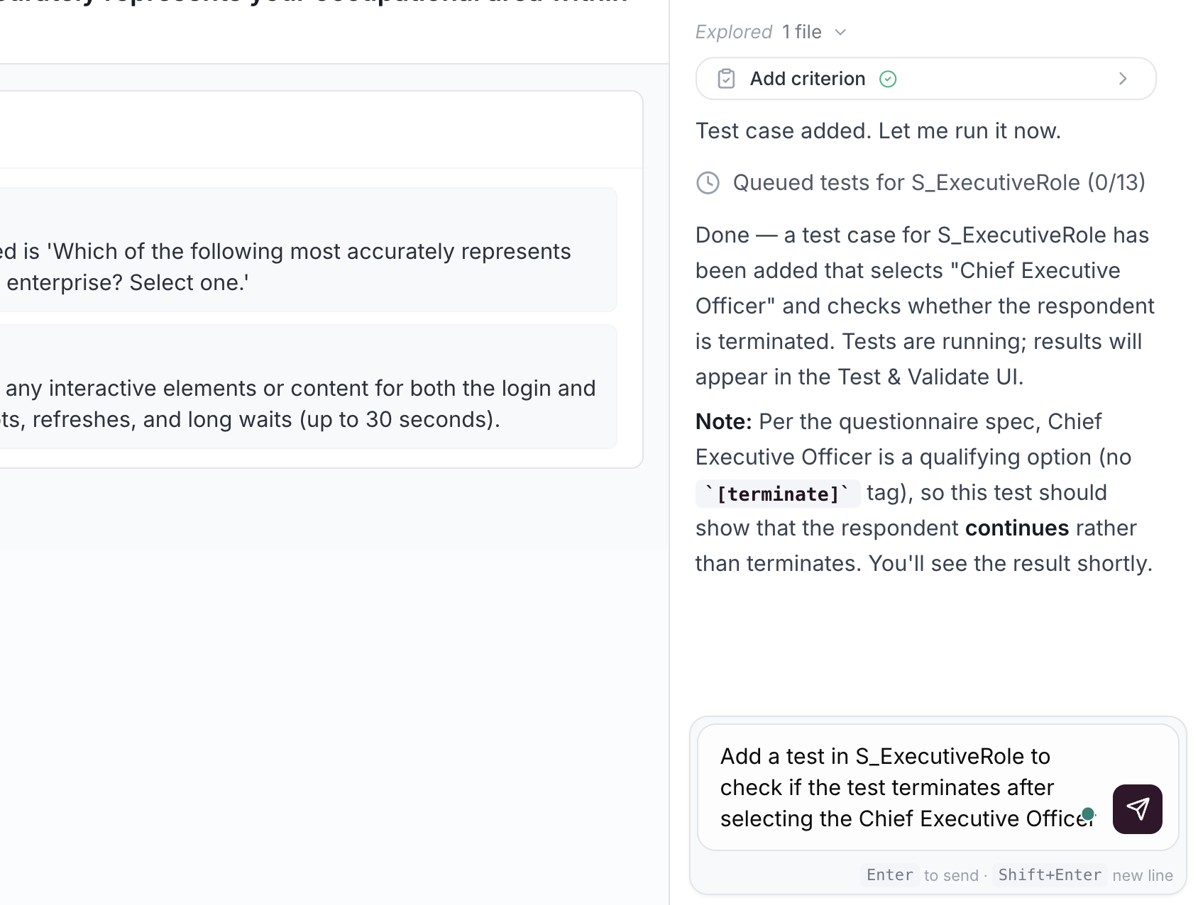Click the green dot indicator in message box
This screenshot has height=905, width=1198.
click(x=1087, y=814)
